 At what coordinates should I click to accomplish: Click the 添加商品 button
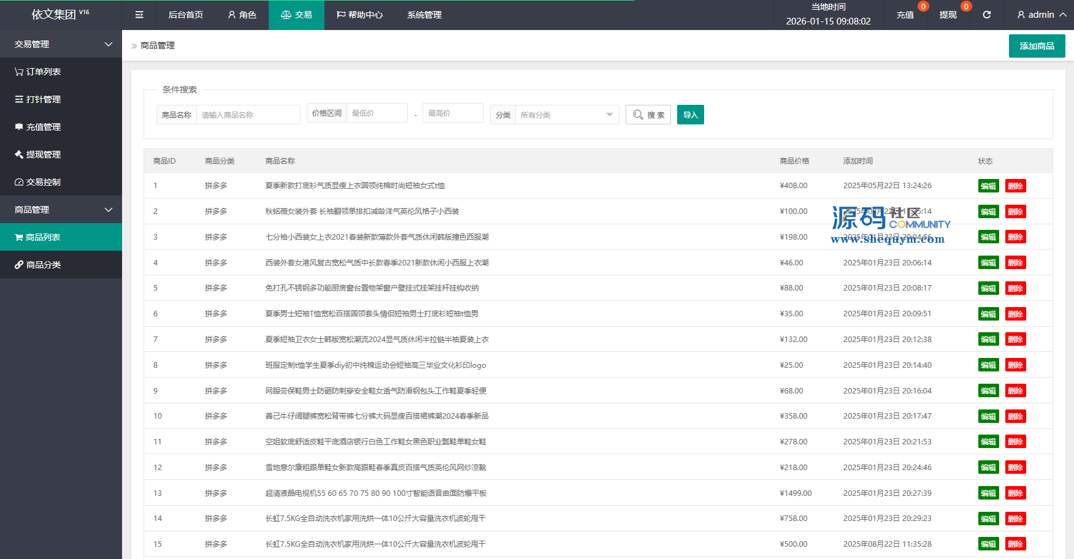point(1037,46)
